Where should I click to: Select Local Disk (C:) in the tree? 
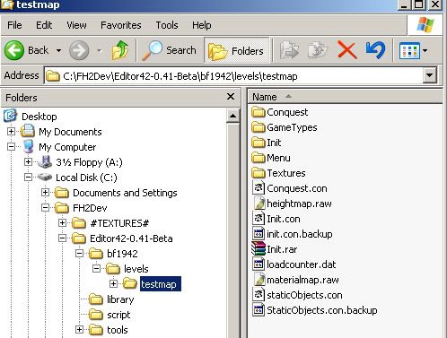coord(86,178)
